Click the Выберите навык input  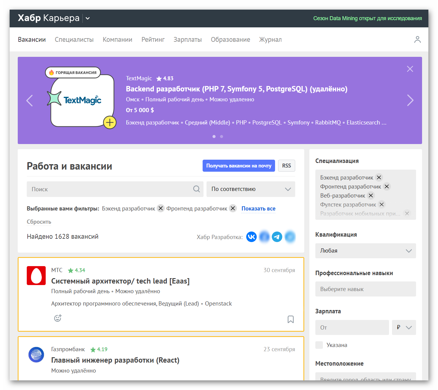[366, 289]
